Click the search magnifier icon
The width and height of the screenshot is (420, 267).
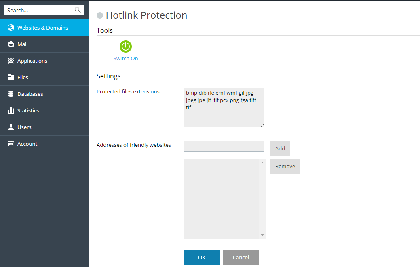click(x=78, y=10)
